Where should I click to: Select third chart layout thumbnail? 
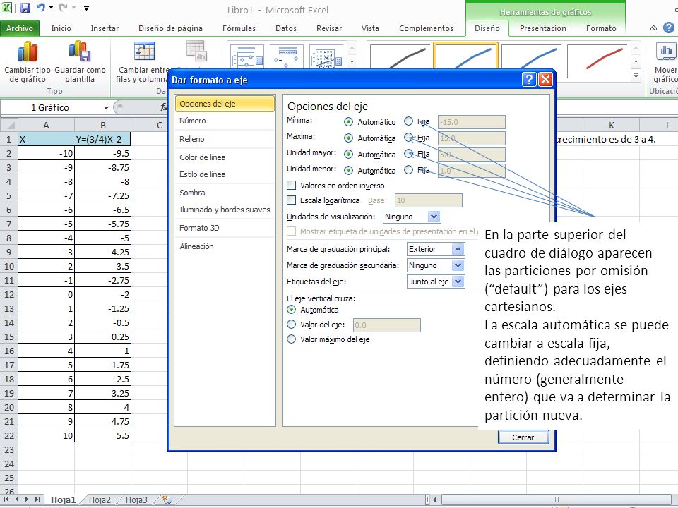[326, 56]
